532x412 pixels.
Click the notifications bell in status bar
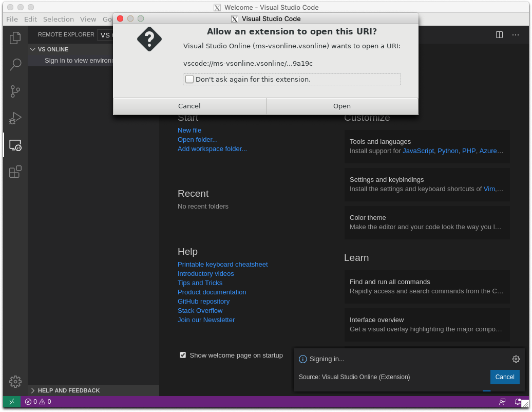pyautogui.click(x=518, y=402)
